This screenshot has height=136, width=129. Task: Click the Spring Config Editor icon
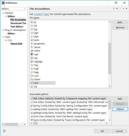(32, 106)
